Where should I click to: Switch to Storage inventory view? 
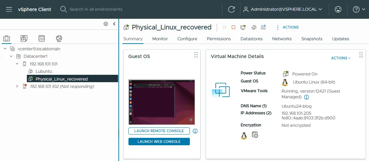[42, 38]
